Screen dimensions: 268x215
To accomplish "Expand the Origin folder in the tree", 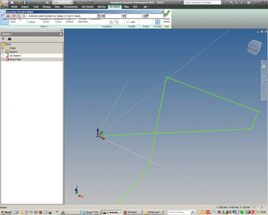I will point(3,48).
